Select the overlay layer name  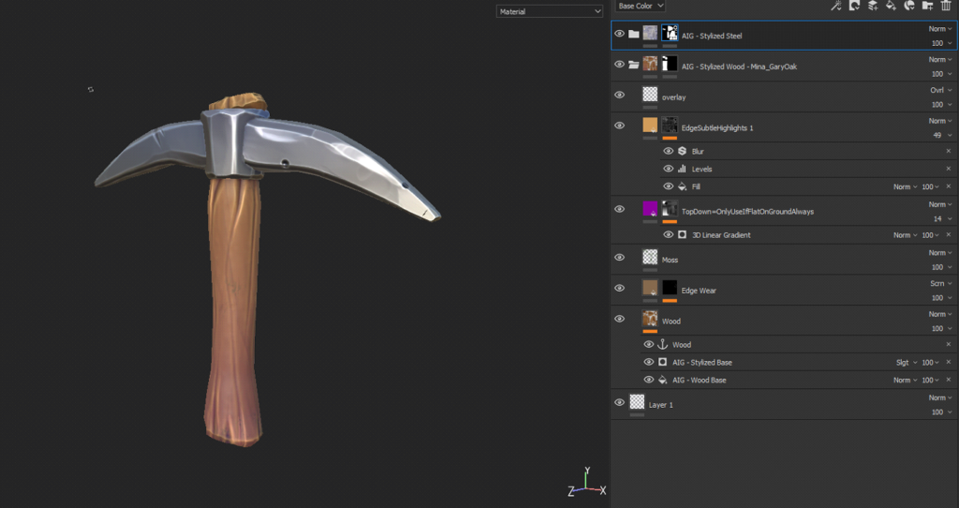point(673,97)
